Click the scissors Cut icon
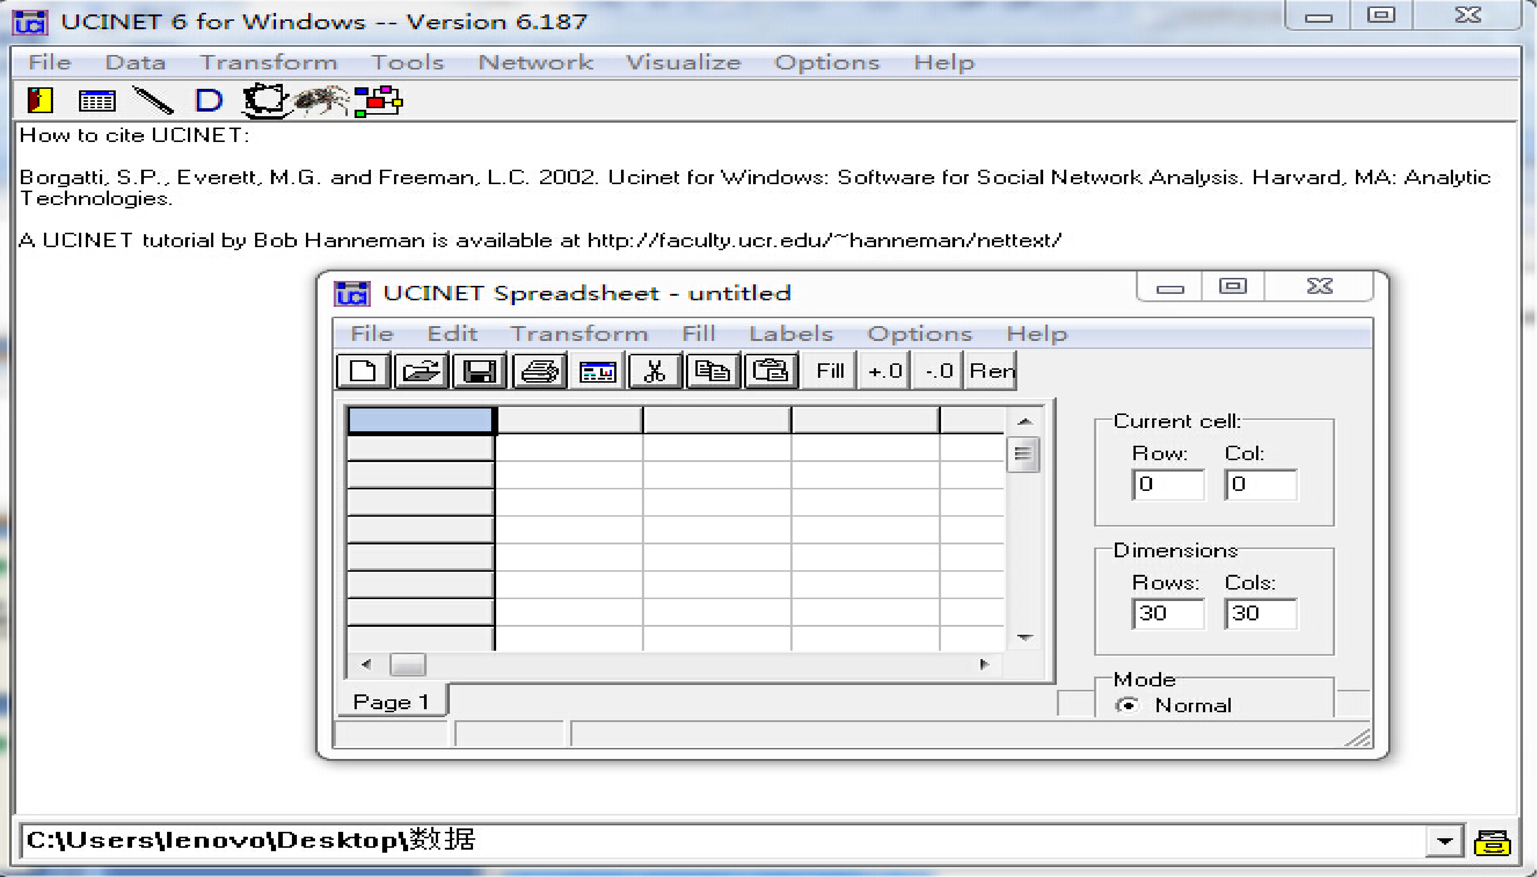The height and width of the screenshot is (877, 1537). click(654, 371)
